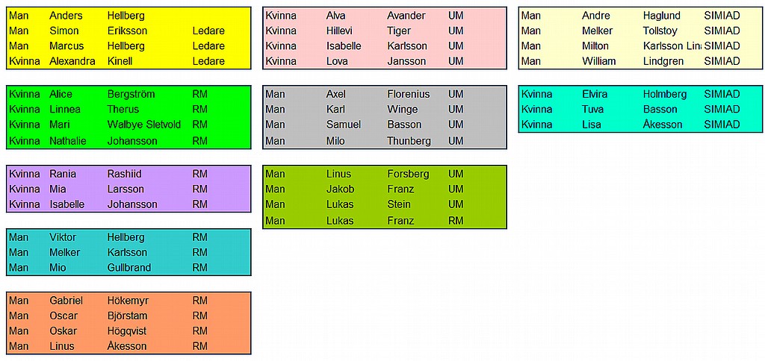This screenshot has height=361, width=765.
Task: Select the Rashiid cell in purple group
Action: tap(126, 174)
